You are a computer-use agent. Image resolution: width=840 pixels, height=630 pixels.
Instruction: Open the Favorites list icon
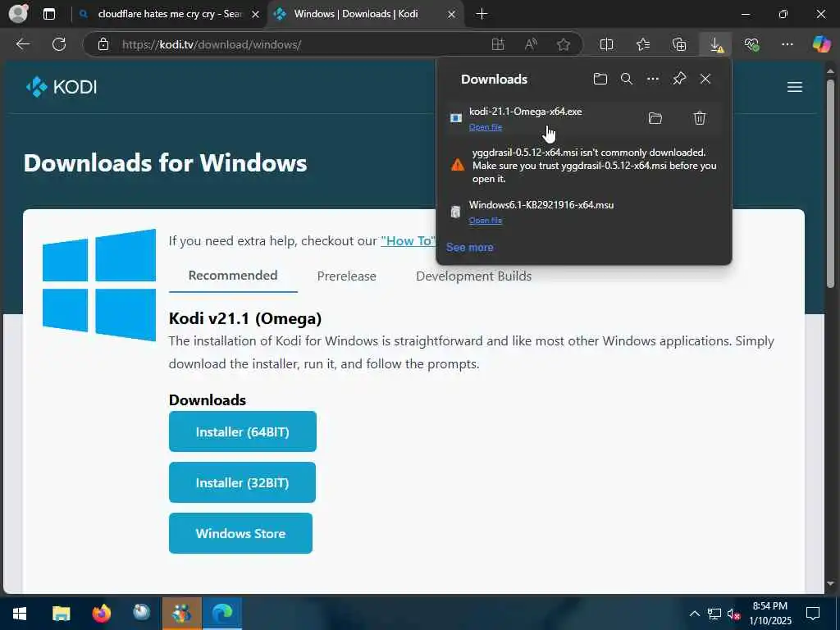coord(643,44)
